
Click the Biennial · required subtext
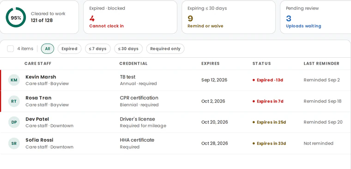coord(139,105)
